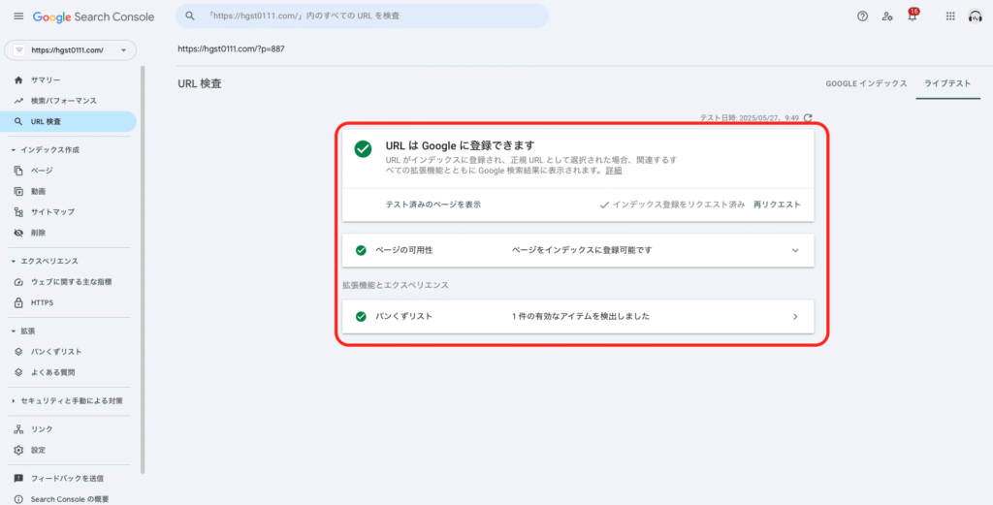Click the links network icon beside リンク

point(18,429)
